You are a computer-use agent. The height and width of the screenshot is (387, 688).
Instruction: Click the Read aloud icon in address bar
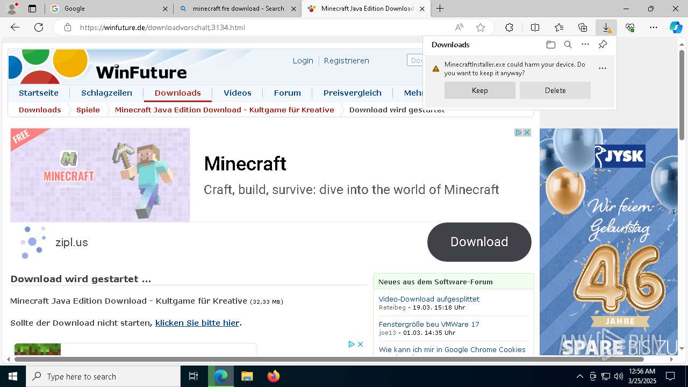tap(459, 27)
